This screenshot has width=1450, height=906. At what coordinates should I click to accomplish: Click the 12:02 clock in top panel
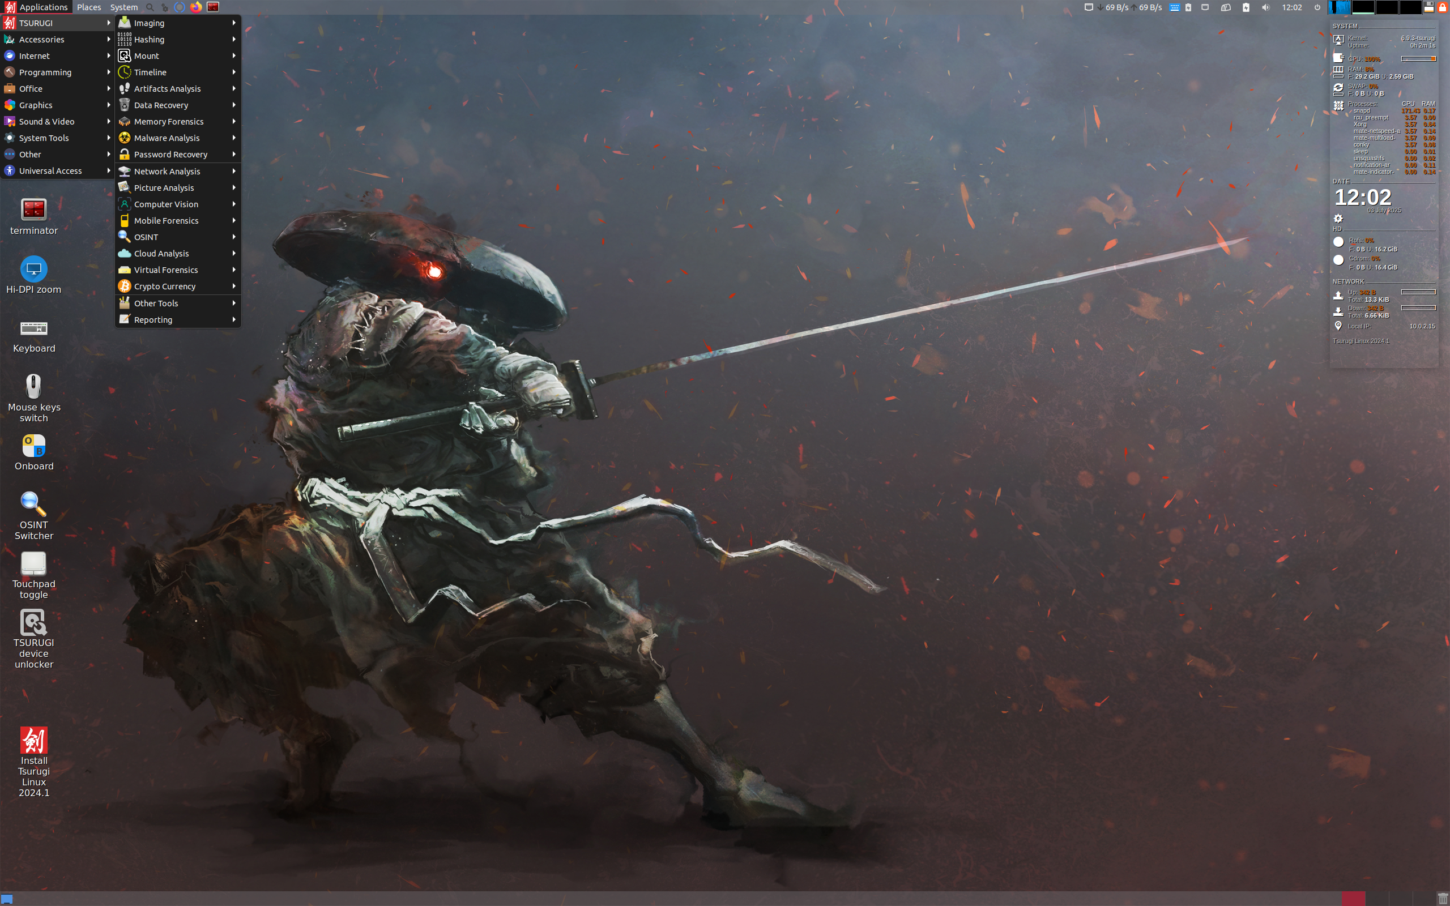tap(1292, 7)
